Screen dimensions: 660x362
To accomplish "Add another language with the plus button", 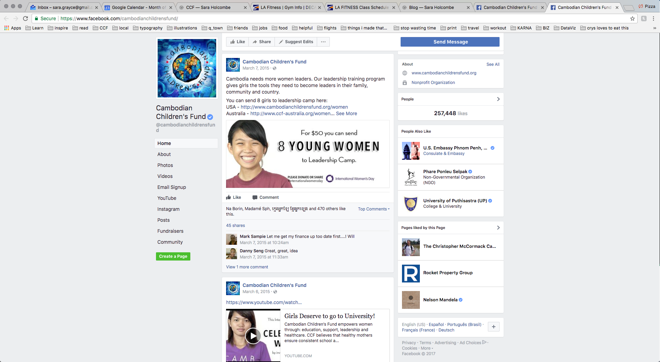I will [493, 327].
